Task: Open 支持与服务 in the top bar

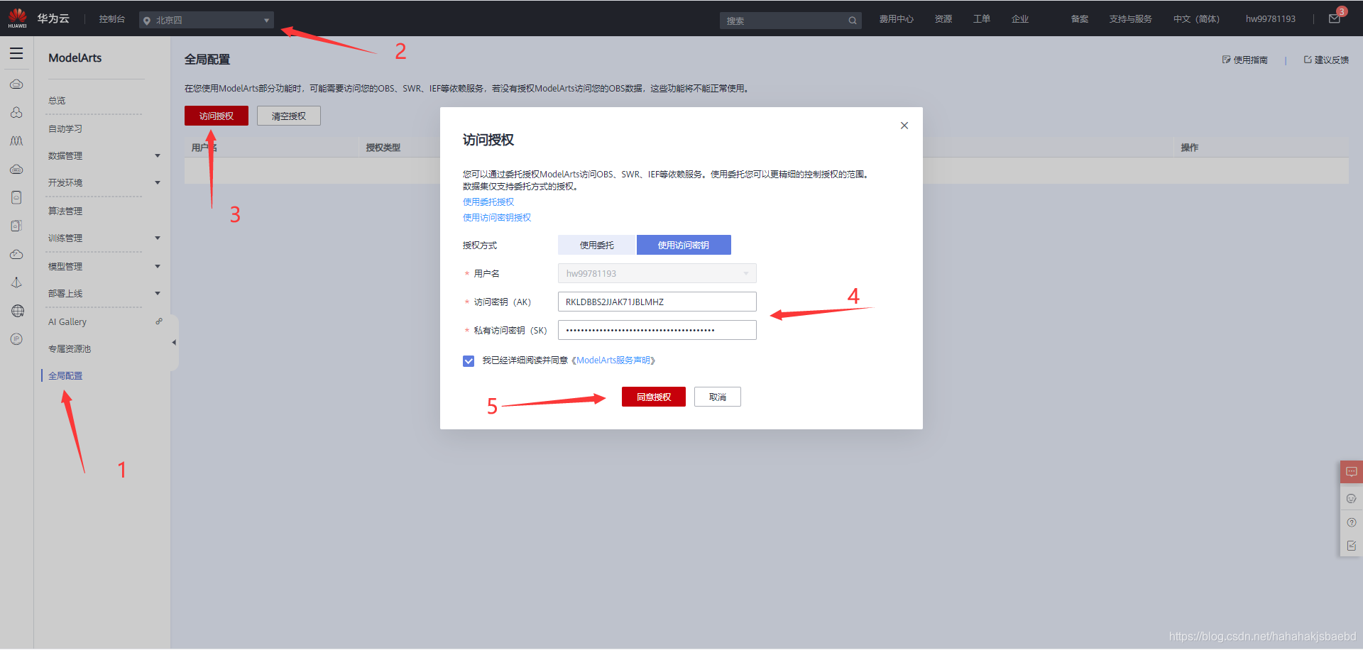Action: (x=1131, y=19)
